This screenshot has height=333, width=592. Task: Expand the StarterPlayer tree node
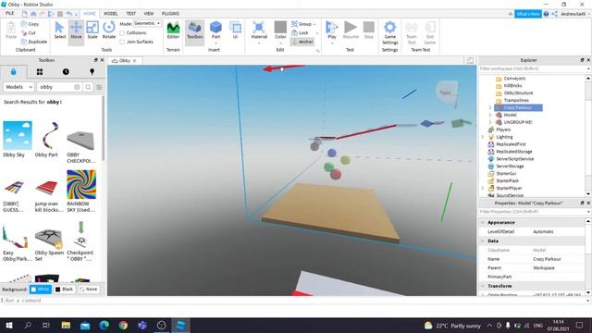[483, 188]
